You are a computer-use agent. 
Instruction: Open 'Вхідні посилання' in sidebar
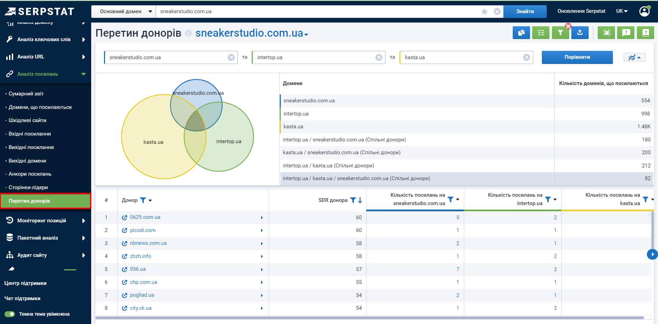(30, 134)
